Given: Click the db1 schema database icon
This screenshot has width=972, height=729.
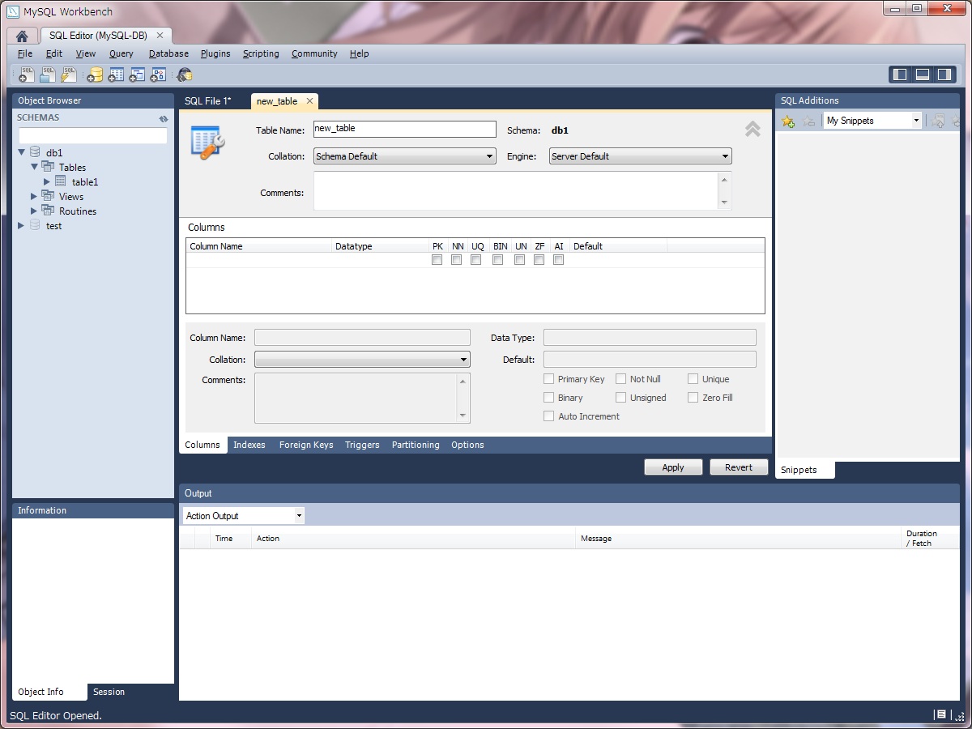Looking at the screenshot, I should (35, 152).
